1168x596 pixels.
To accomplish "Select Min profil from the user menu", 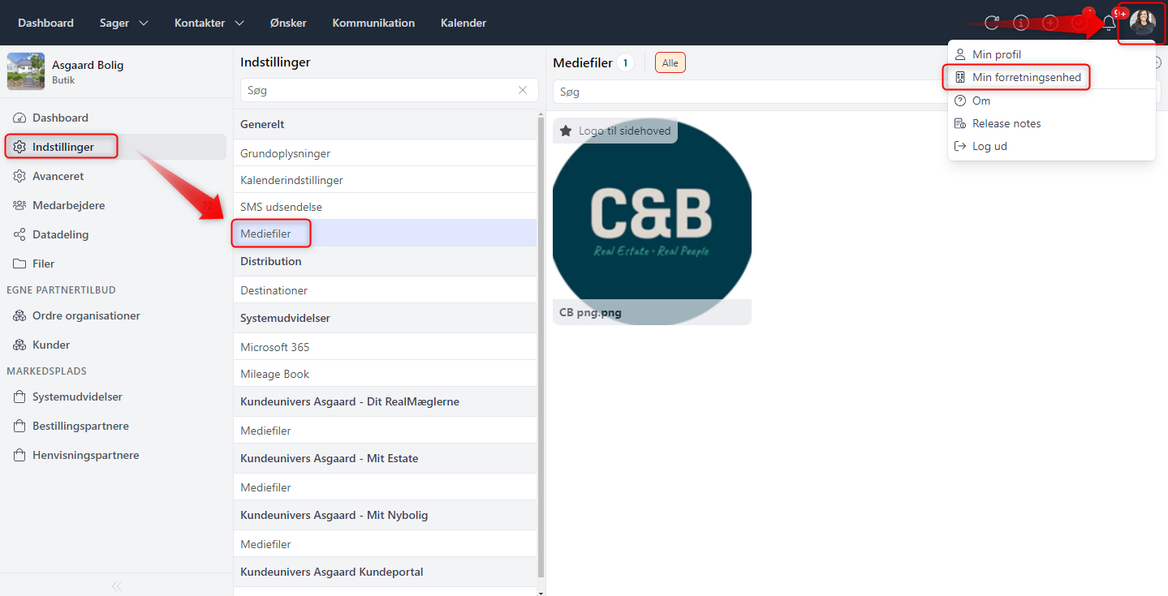I will click(x=1051, y=54).
